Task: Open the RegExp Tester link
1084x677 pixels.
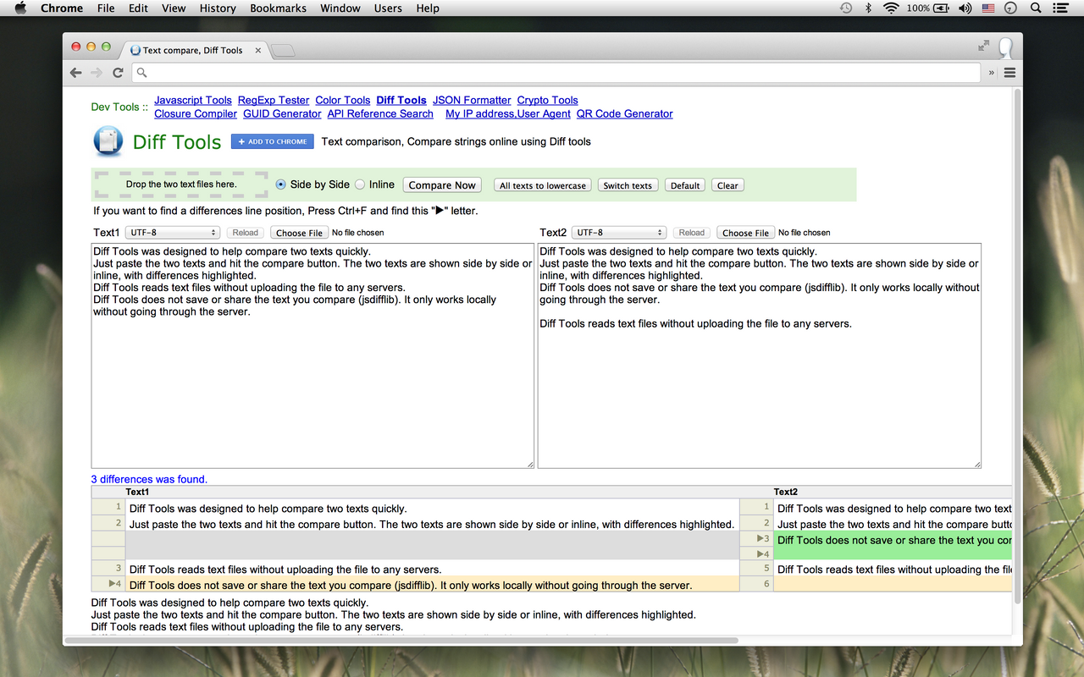Action: point(274,100)
